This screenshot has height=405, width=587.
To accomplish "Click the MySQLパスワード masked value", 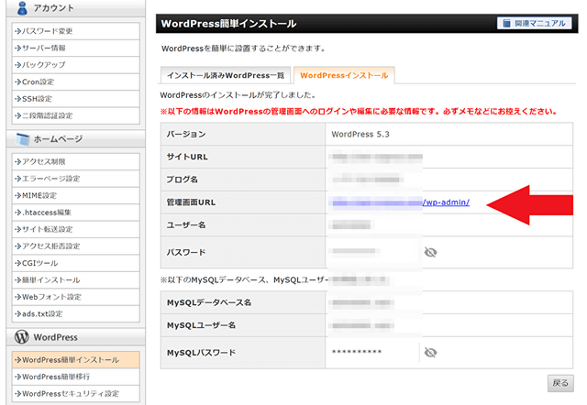I will pos(357,352).
